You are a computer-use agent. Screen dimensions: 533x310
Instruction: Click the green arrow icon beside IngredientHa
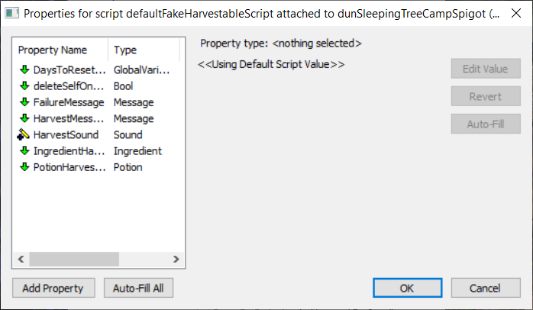click(x=24, y=151)
